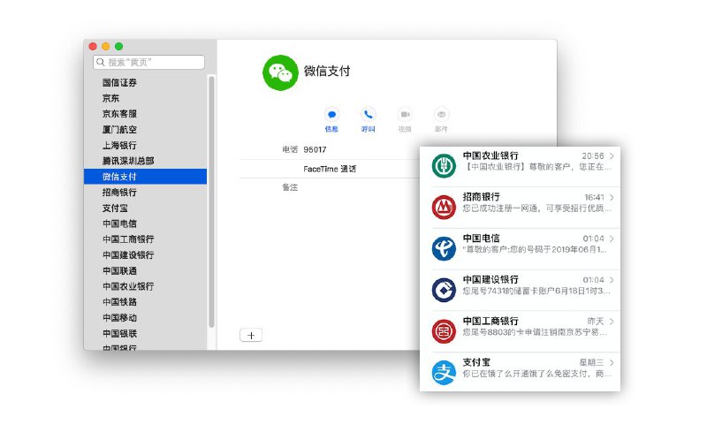707x432 pixels.
Task: Select 招商银行 in the contact sidebar
Action: 119,192
